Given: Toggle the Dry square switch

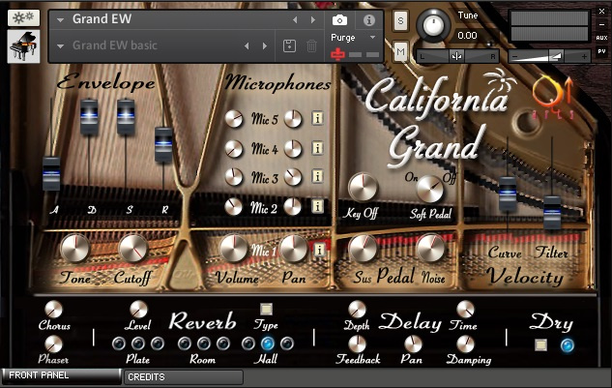Looking at the screenshot, I should click(x=541, y=344).
